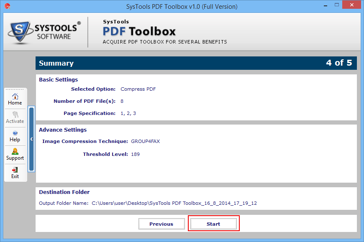The width and height of the screenshot is (364, 242).
Task: Click the number of PDF files value '8'
Action: coord(122,101)
